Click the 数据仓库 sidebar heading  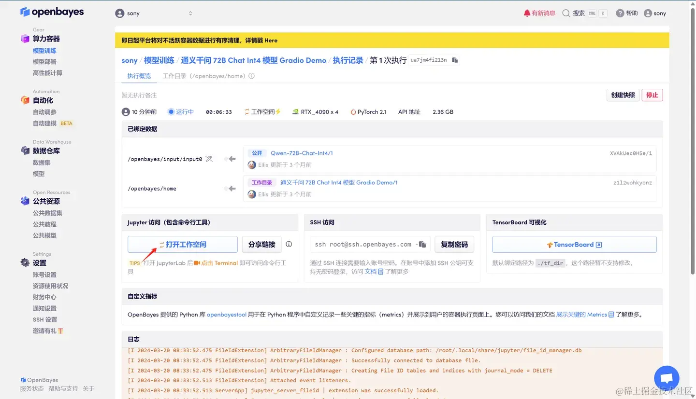pyautogui.click(x=46, y=151)
